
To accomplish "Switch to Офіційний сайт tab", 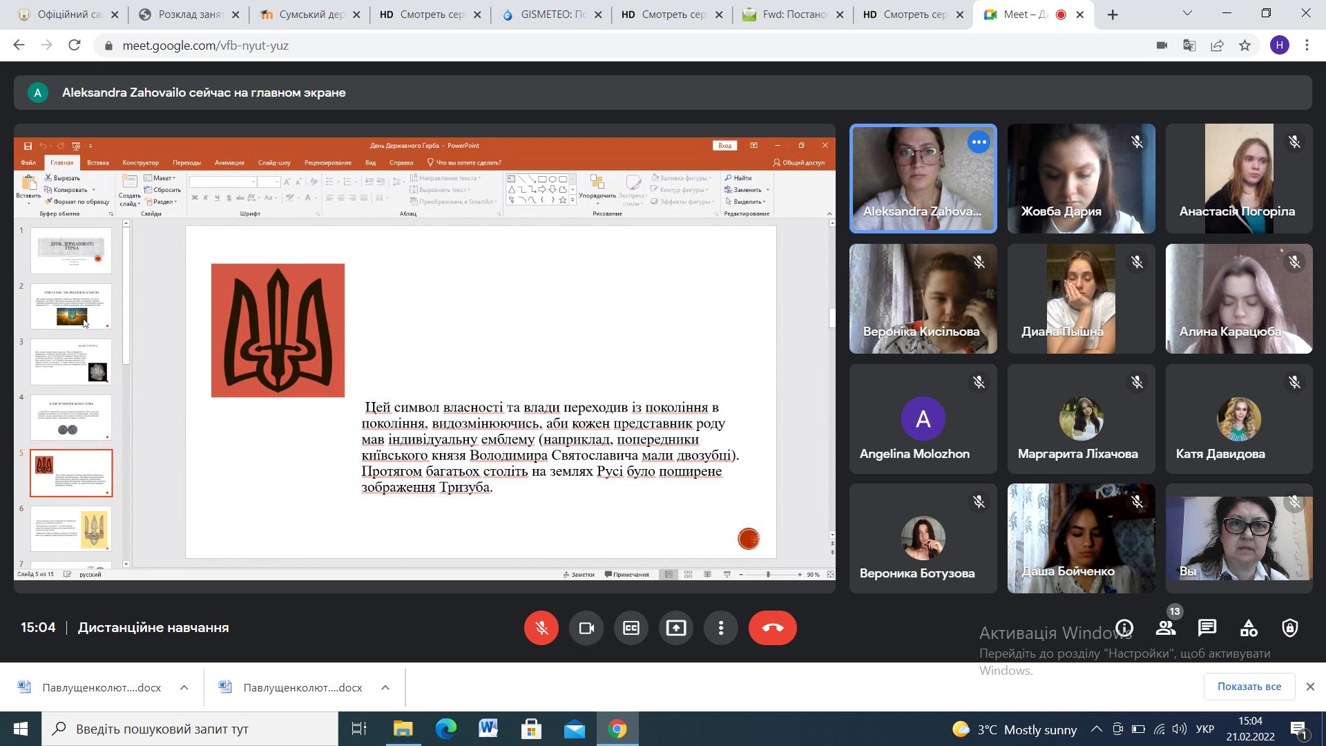I will (68, 15).
